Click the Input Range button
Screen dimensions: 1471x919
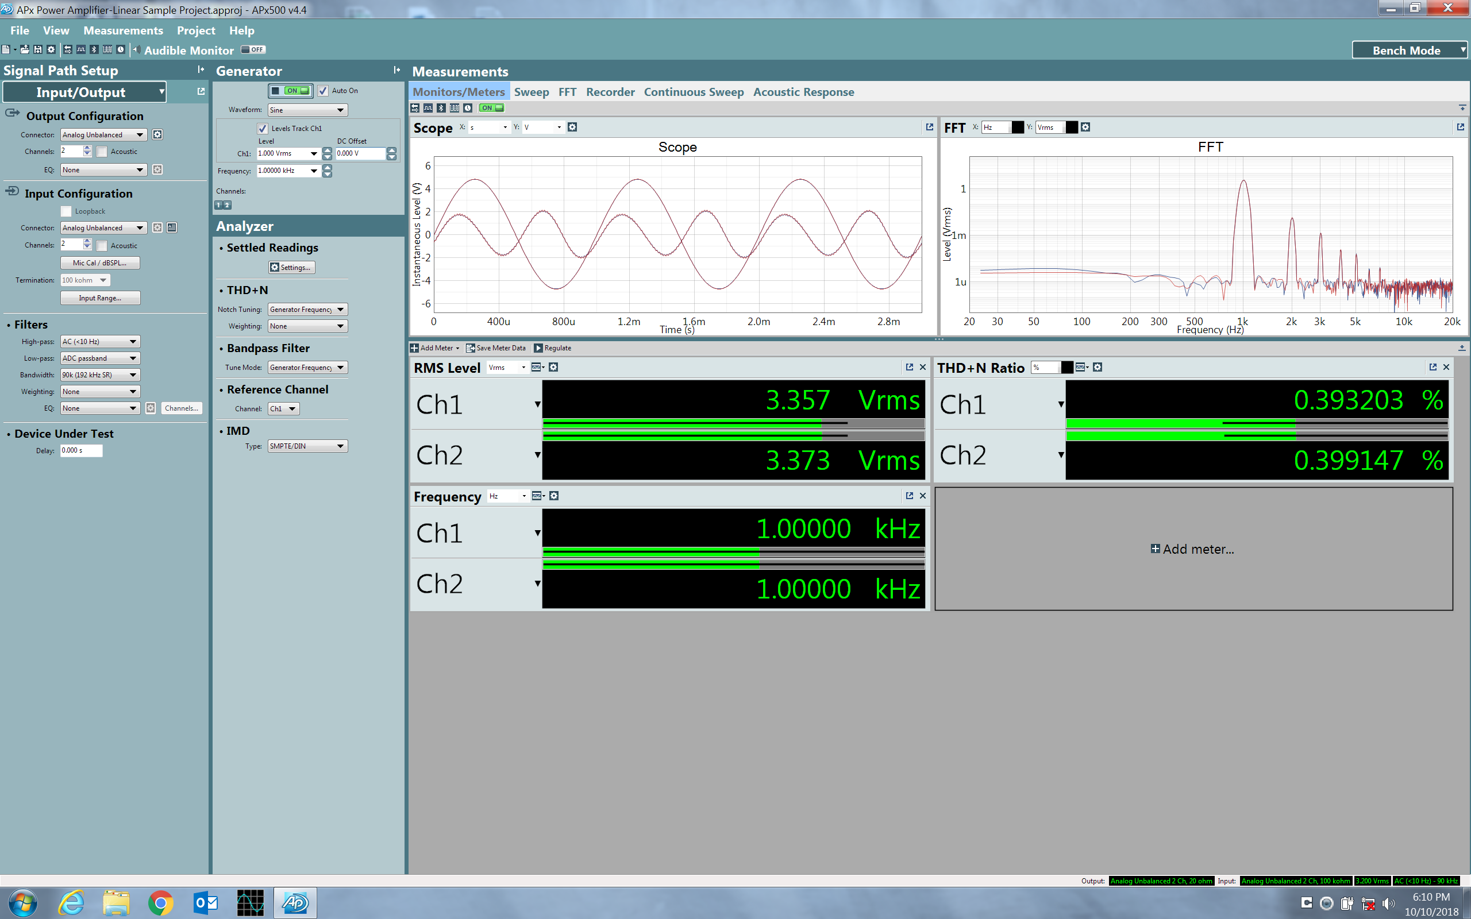(101, 298)
